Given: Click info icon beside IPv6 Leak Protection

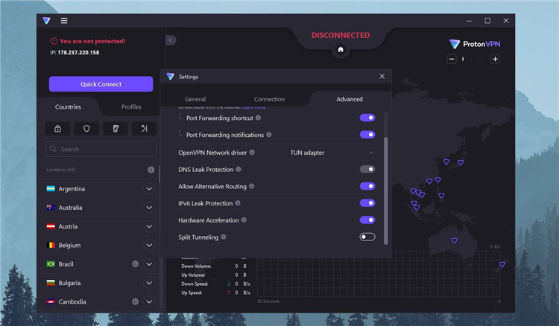Looking at the screenshot, I should [238, 203].
